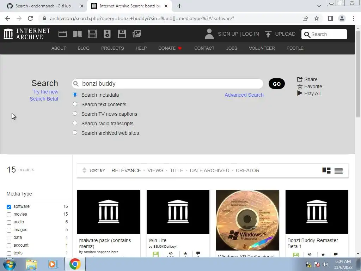Image resolution: width=361 pixels, height=271 pixels.
Task: Click the Share icon link
Action: [300, 79]
